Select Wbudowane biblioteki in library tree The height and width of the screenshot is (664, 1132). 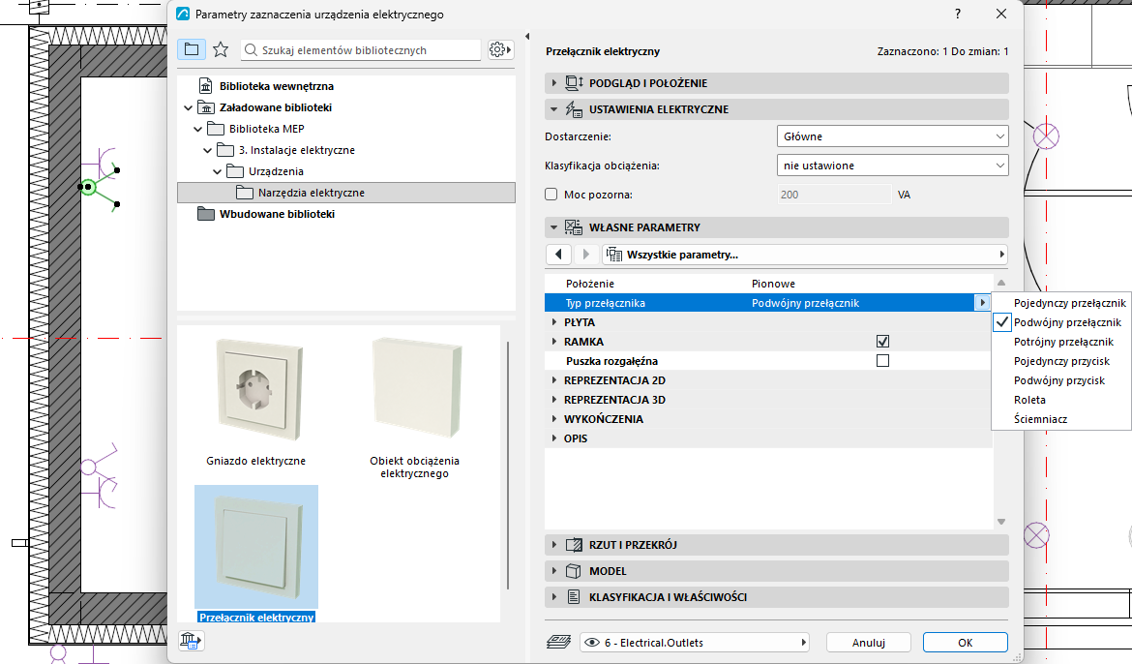pyautogui.click(x=278, y=214)
